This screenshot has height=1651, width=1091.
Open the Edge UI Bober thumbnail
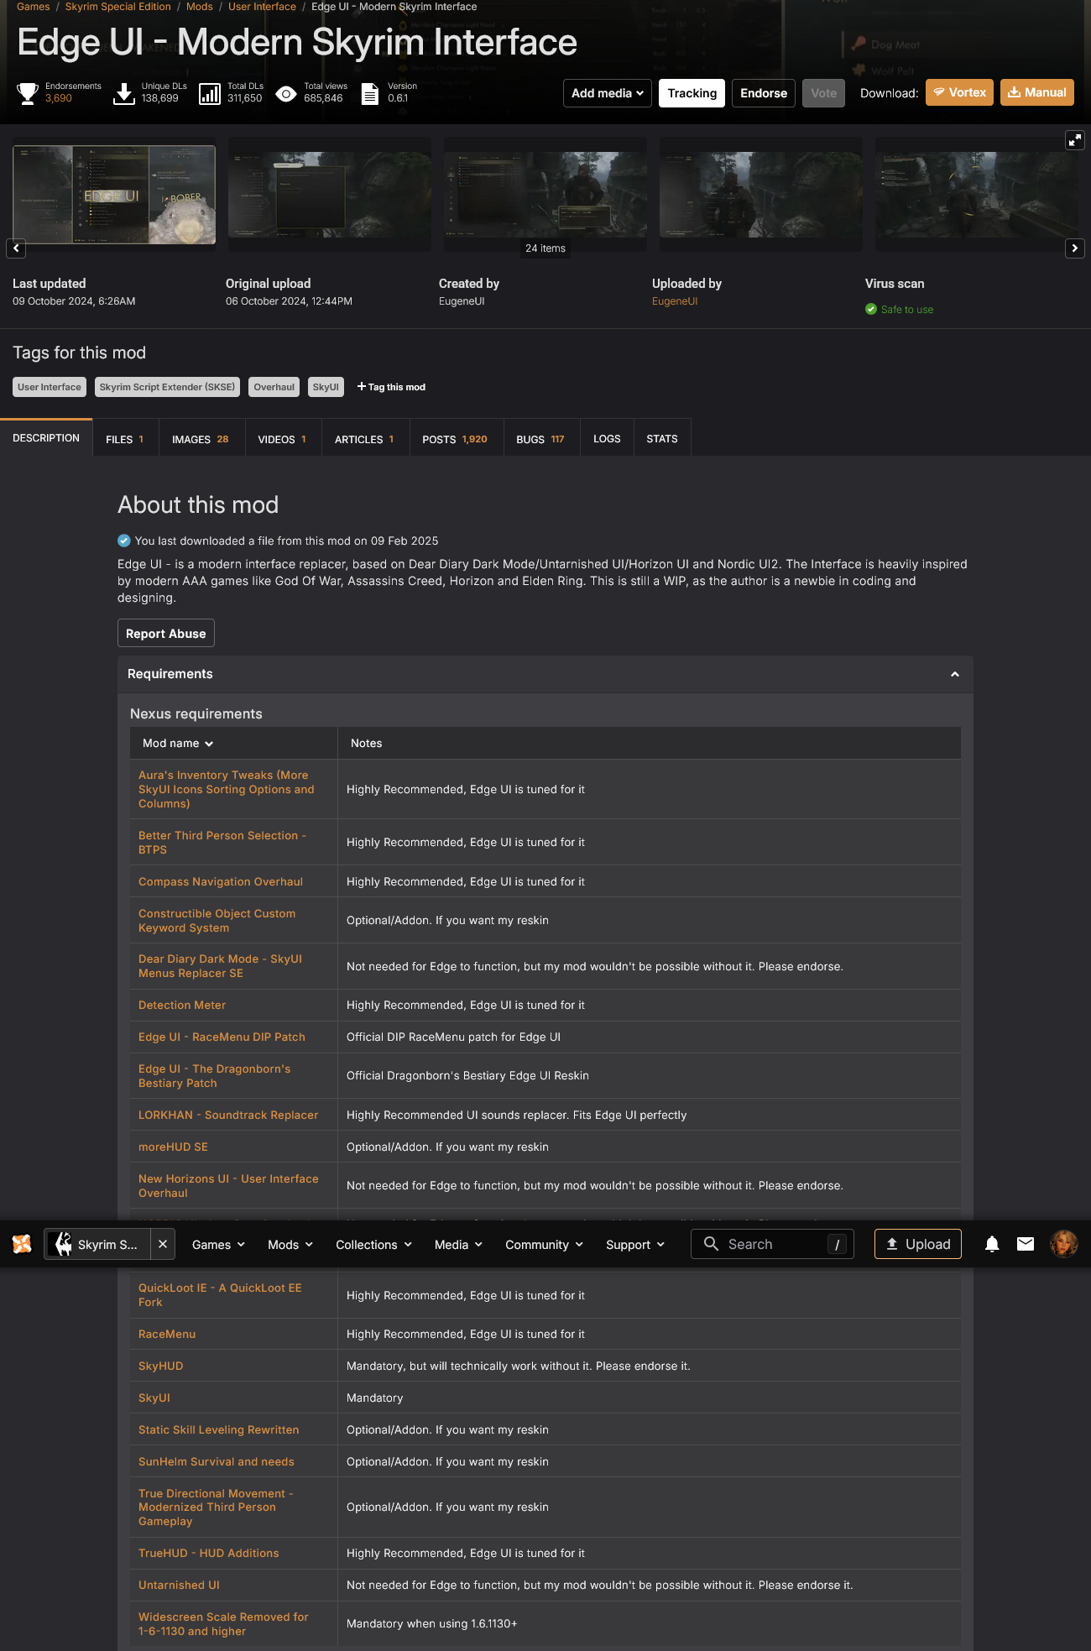(x=114, y=195)
